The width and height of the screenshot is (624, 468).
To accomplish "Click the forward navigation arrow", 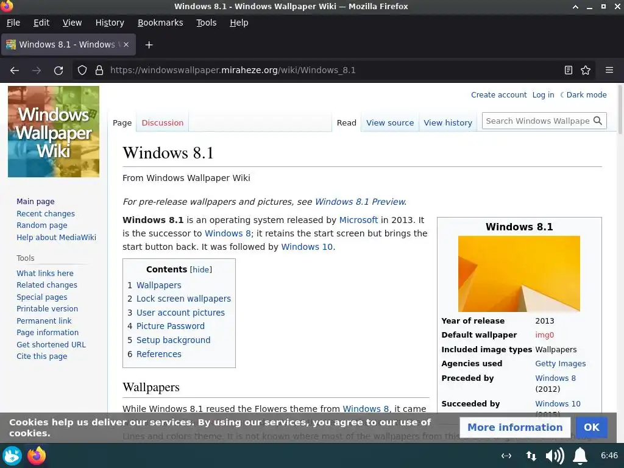I will tap(37, 71).
